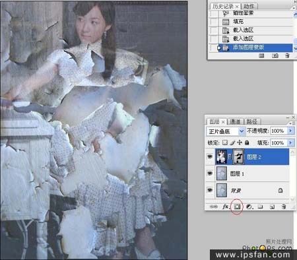Open blend mode dropdown 正片叠底
297x260 pixels.
click(226, 131)
